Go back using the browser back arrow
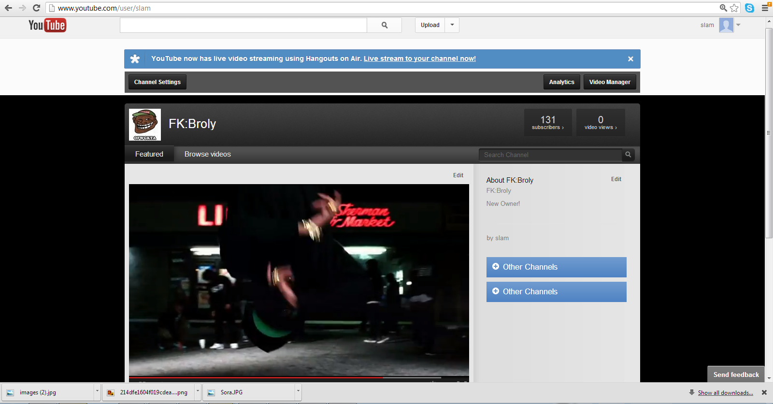This screenshot has width=773, height=404. [x=8, y=8]
